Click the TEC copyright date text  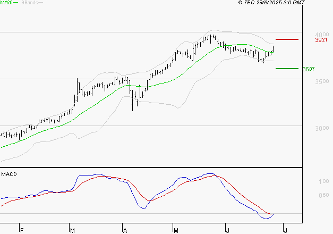click(x=271, y=3)
